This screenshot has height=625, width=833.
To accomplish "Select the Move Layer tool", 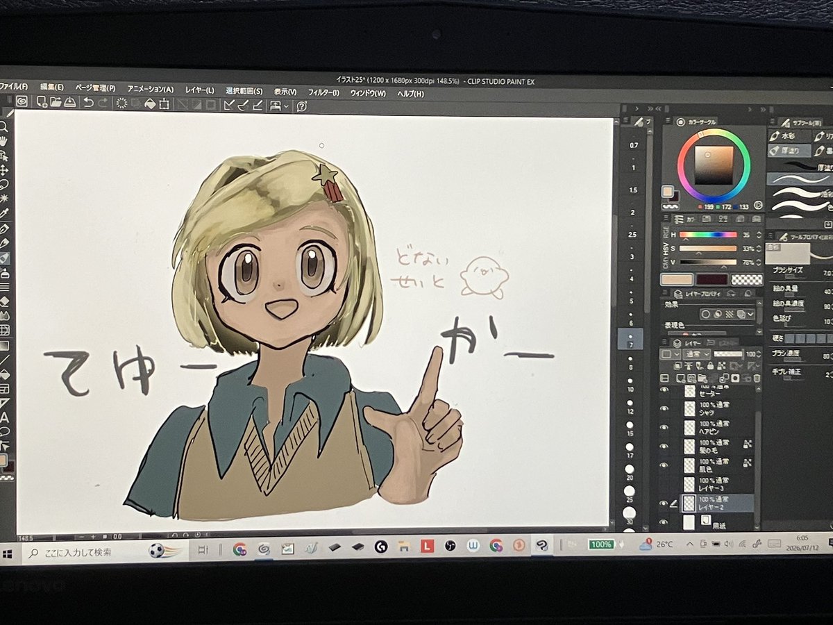I will point(3,169).
